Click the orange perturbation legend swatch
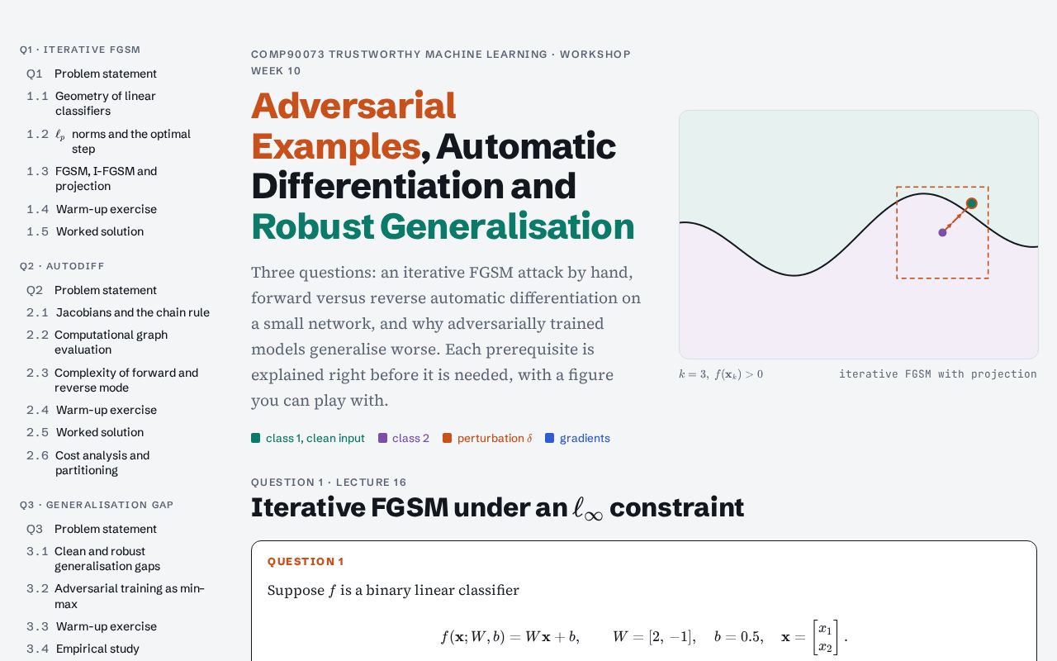 [448, 438]
